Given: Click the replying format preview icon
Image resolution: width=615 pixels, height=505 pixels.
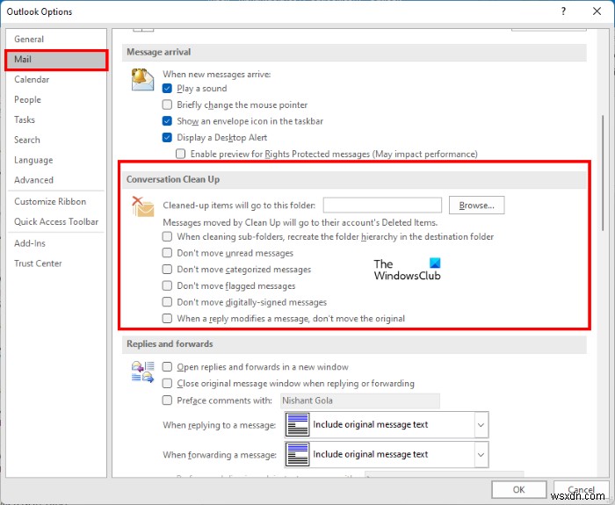Looking at the screenshot, I should (x=297, y=424).
